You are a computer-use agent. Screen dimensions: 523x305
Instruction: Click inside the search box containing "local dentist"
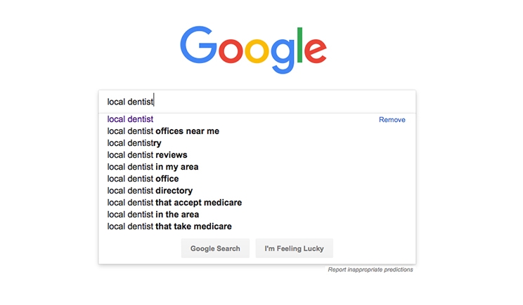click(257, 102)
